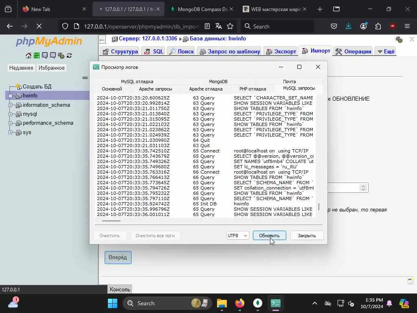Viewport: 417px width, 313px height.
Task: Click the link chain icon in sidebar
Action: (85, 78)
